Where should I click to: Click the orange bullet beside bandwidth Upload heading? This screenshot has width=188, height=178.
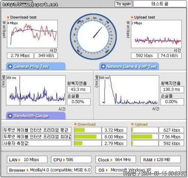pos(132,124)
